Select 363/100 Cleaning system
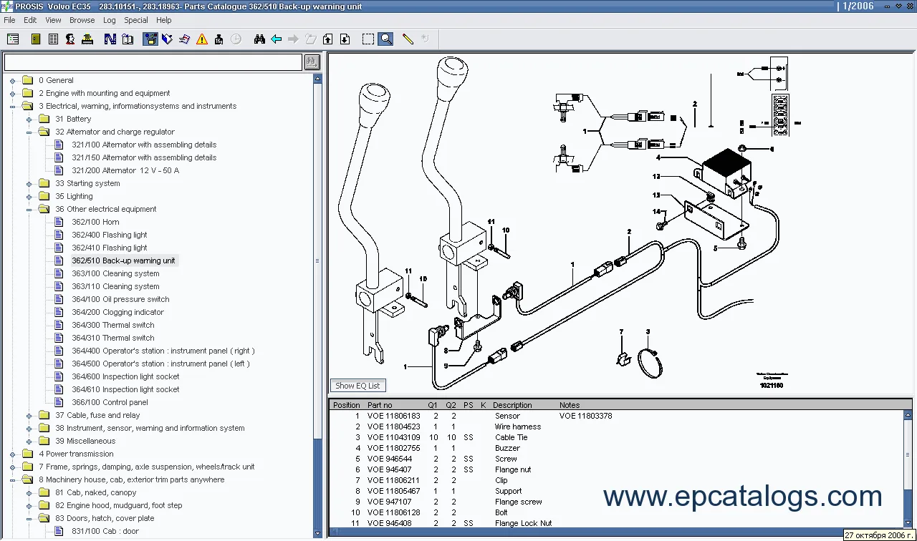The image size is (917, 541). click(115, 273)
